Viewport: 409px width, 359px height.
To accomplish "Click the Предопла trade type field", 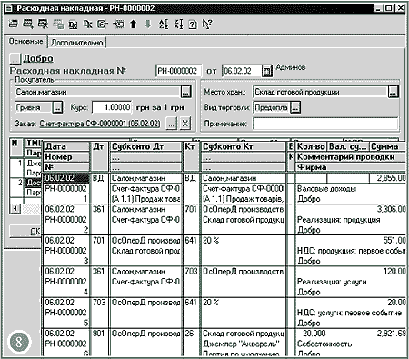I will 272,107.
